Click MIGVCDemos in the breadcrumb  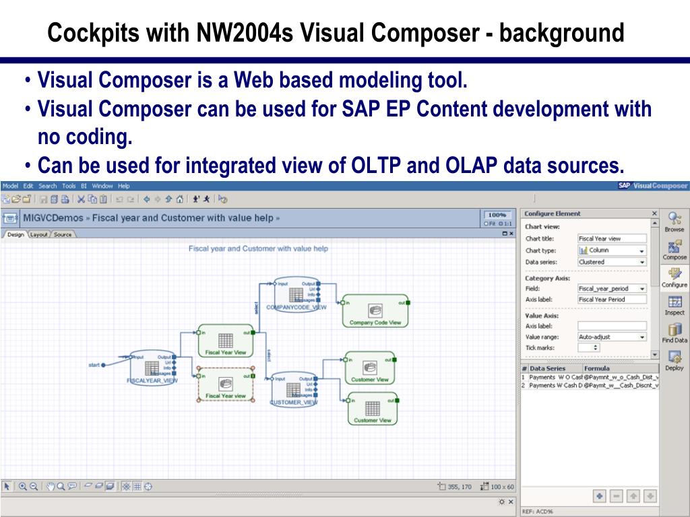53,218
